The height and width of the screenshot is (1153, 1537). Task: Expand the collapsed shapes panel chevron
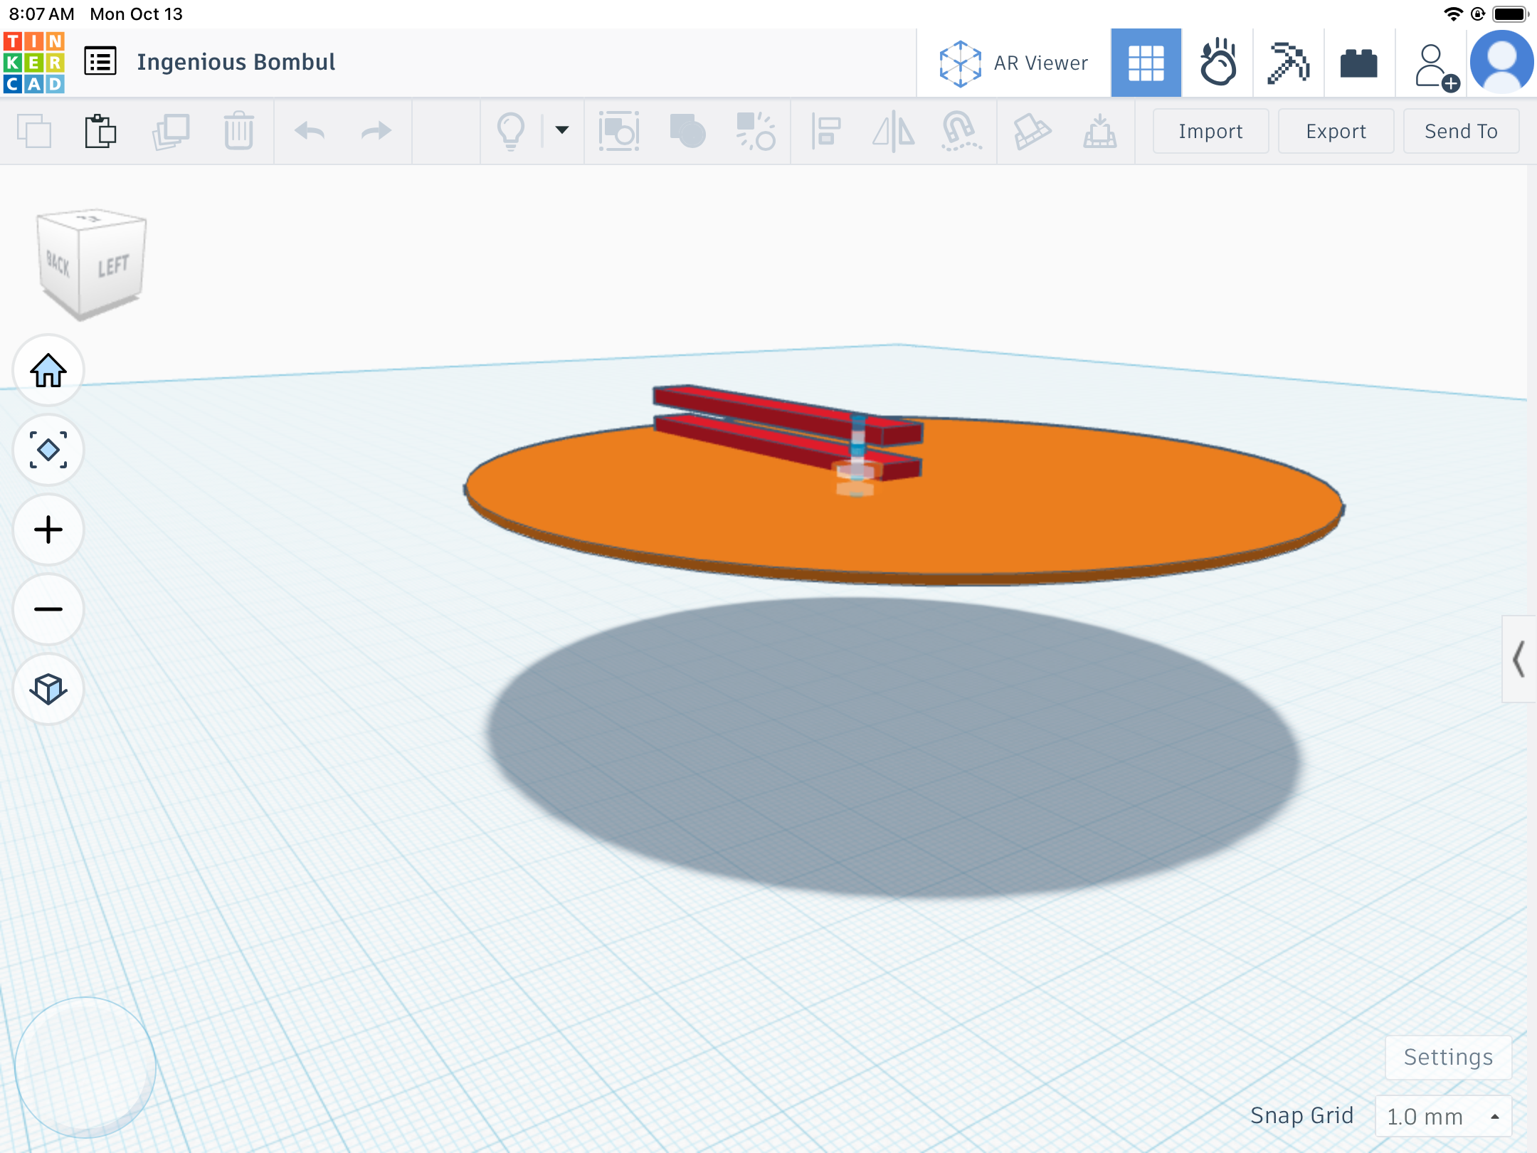point(1518,659)
